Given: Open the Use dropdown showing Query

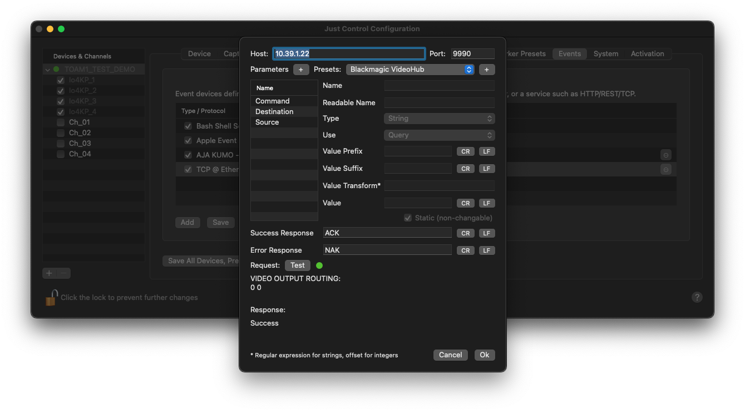Looking at the screenshot, I should [439, 135].
